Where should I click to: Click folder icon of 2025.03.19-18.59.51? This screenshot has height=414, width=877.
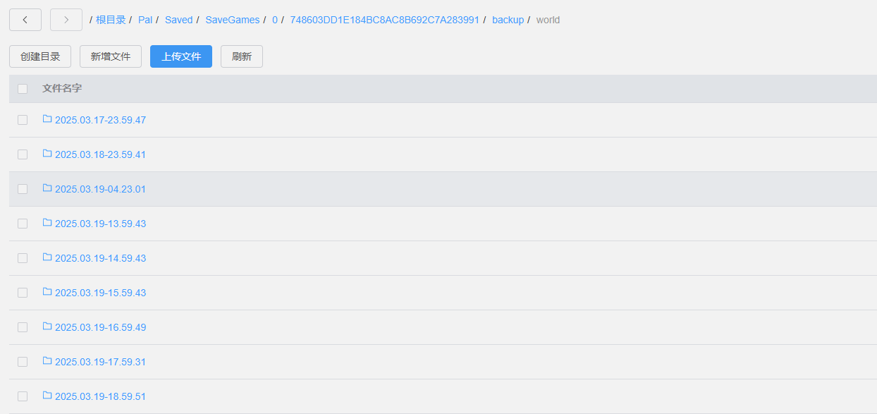[x=47, y=396]
